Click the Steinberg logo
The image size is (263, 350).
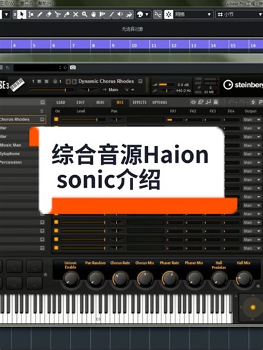coord(243,85)
